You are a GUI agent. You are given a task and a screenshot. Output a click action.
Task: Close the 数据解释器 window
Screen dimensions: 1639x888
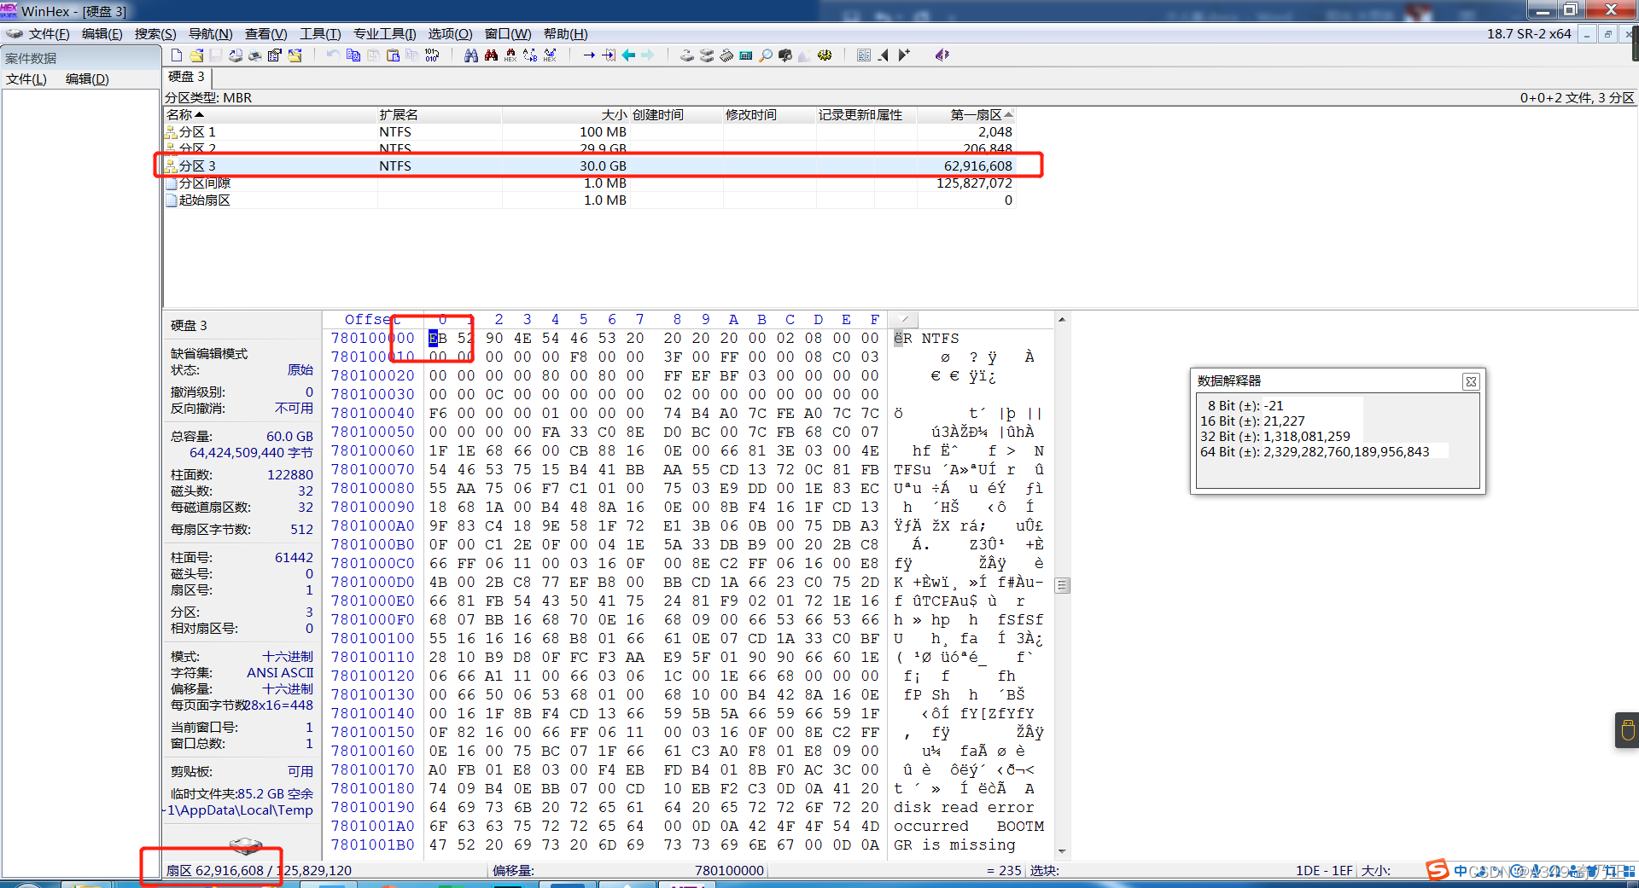click(1471, 382)
